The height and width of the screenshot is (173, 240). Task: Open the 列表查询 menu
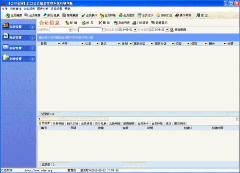[15, 9]
